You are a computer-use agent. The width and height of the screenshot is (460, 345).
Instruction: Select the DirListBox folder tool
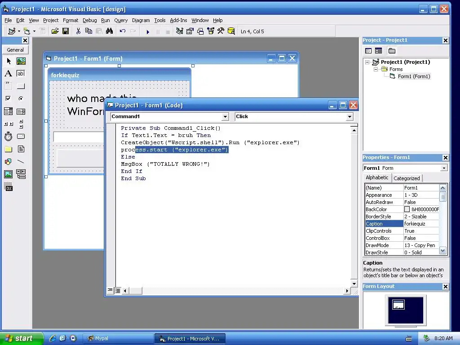tap(9, 149)
